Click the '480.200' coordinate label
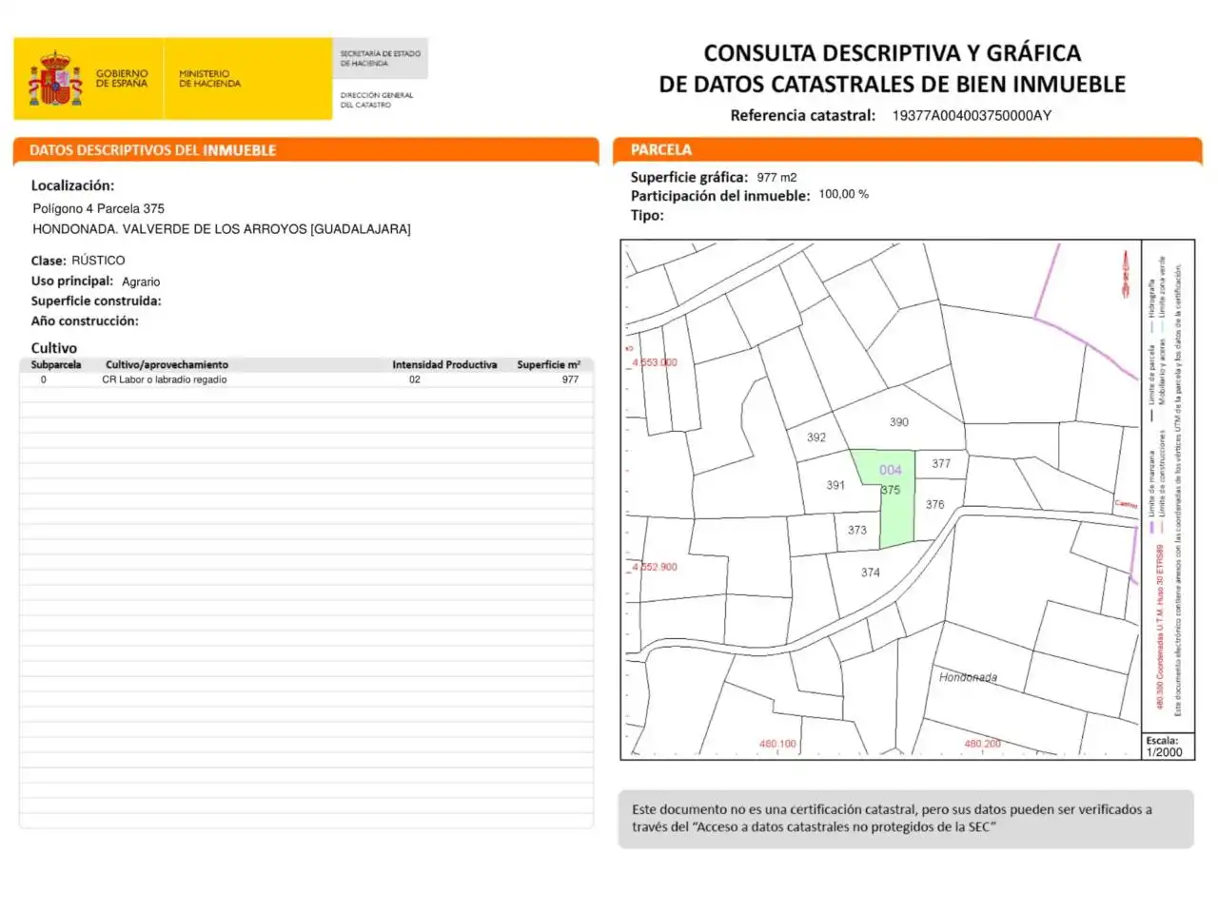Image resolution: width=1218 pixels, height=913 pixels. click(x=983, y=744)
